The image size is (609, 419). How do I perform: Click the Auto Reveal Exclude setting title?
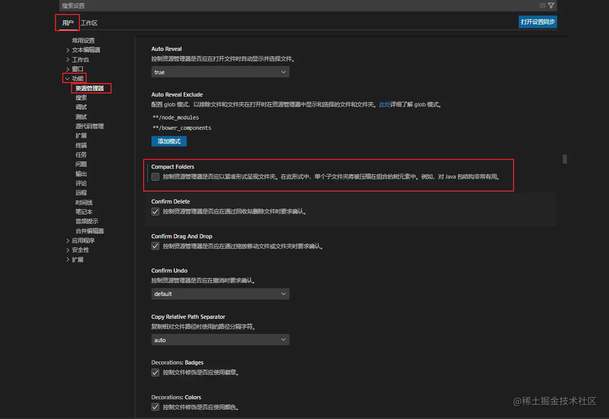[177, 94]
